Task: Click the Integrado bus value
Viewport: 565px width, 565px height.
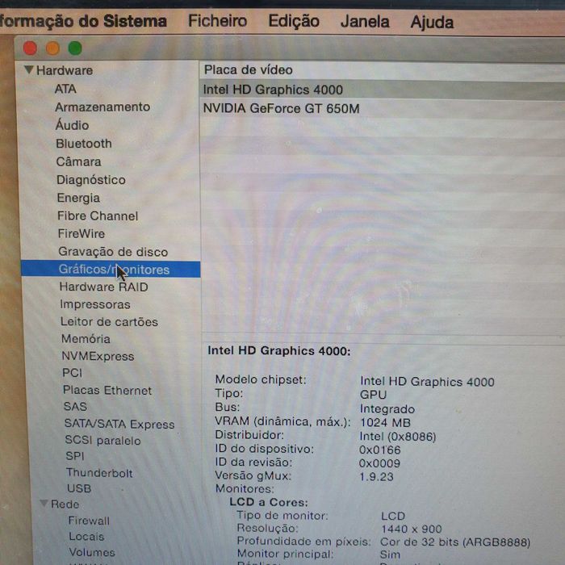Action: coord(387,409)
